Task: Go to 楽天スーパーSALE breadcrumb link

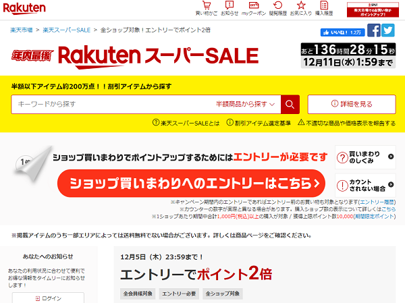Action: point(67,30)
